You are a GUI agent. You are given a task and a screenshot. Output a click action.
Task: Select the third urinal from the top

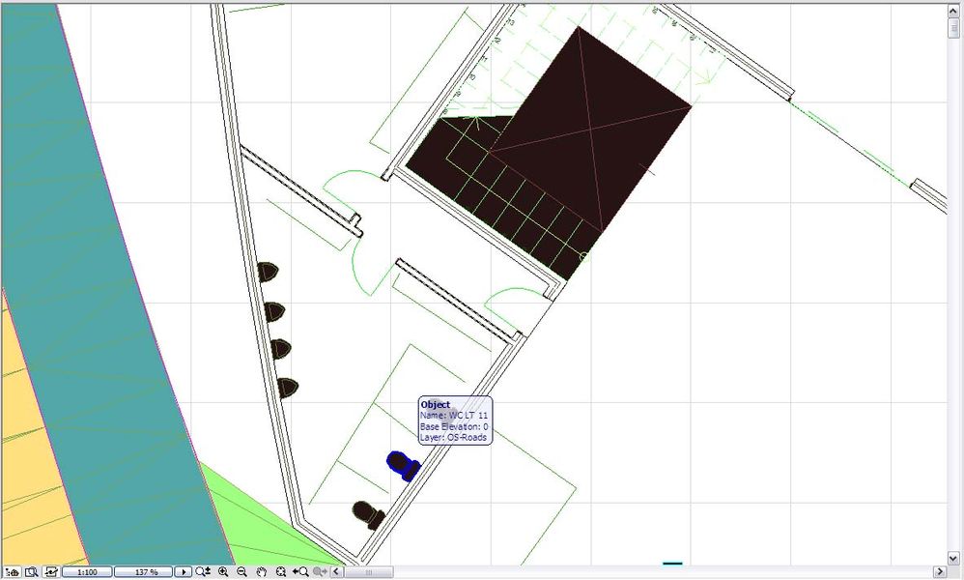280,349
